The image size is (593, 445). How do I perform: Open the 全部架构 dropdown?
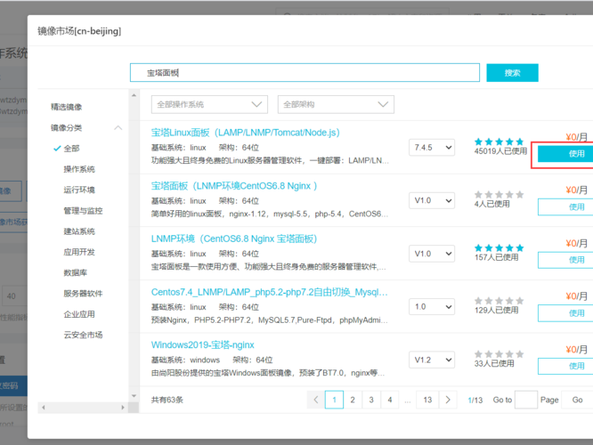click(x=336, y=104)
